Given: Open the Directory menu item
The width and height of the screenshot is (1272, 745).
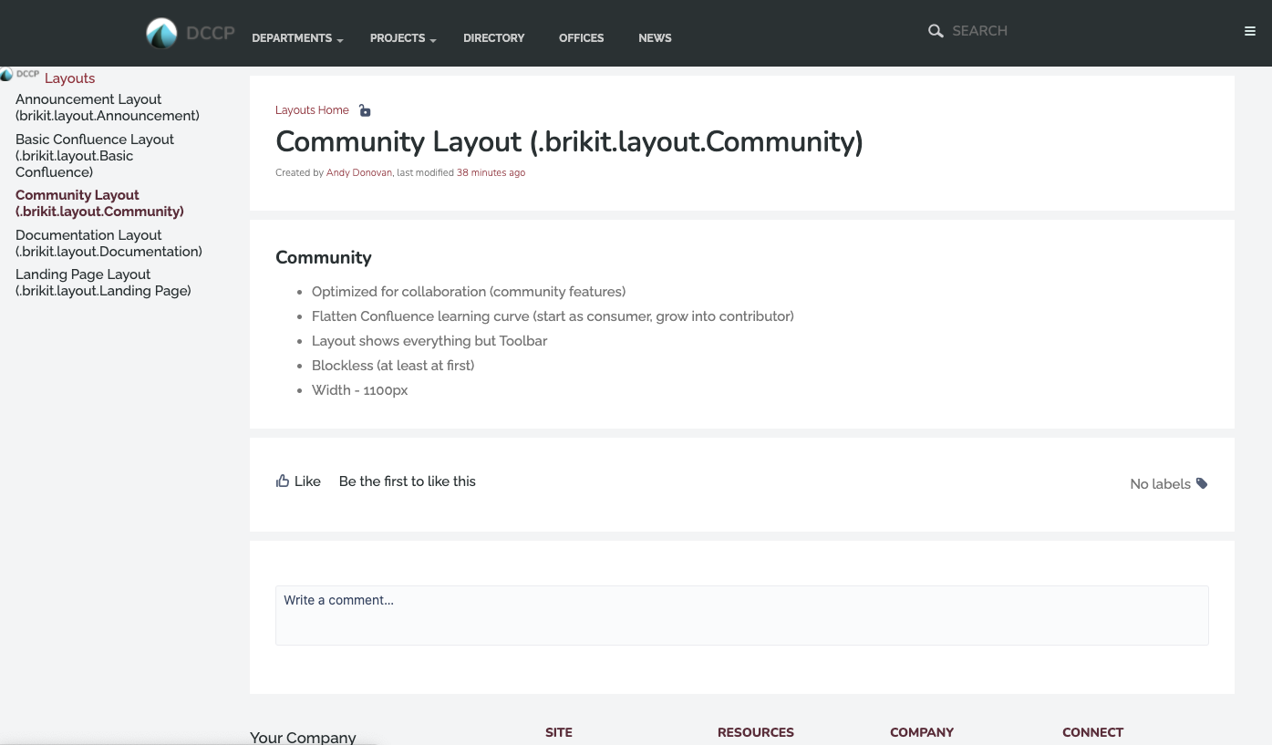Looking at the screenshot, I should tap(493, 38).
